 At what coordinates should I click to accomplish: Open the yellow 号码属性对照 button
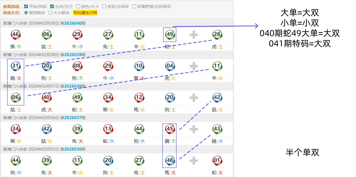tap(85, 13)
